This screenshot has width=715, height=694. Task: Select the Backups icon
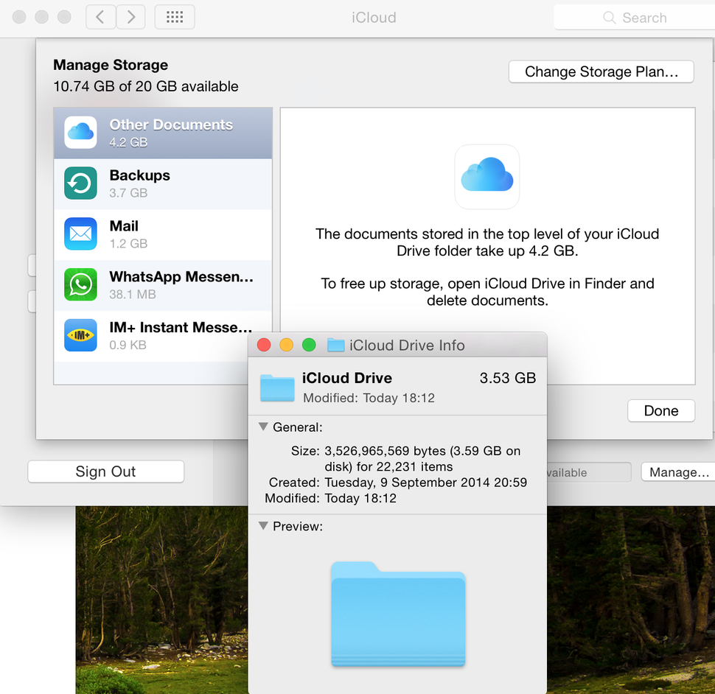pyautogui.click(x=80, y=183)
